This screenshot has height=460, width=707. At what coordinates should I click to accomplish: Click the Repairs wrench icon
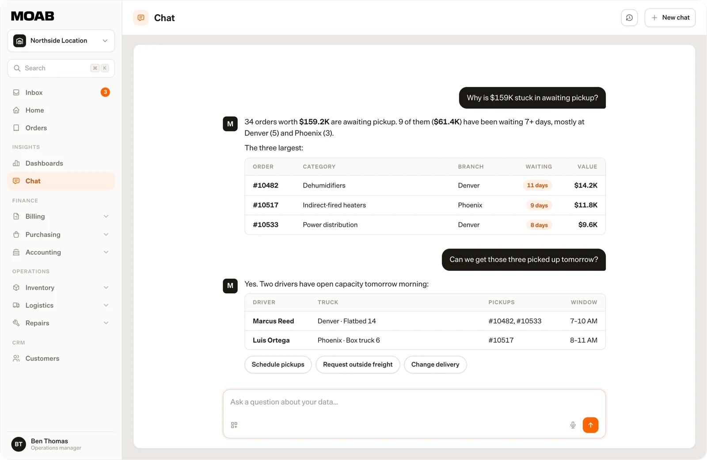point(16,323)
